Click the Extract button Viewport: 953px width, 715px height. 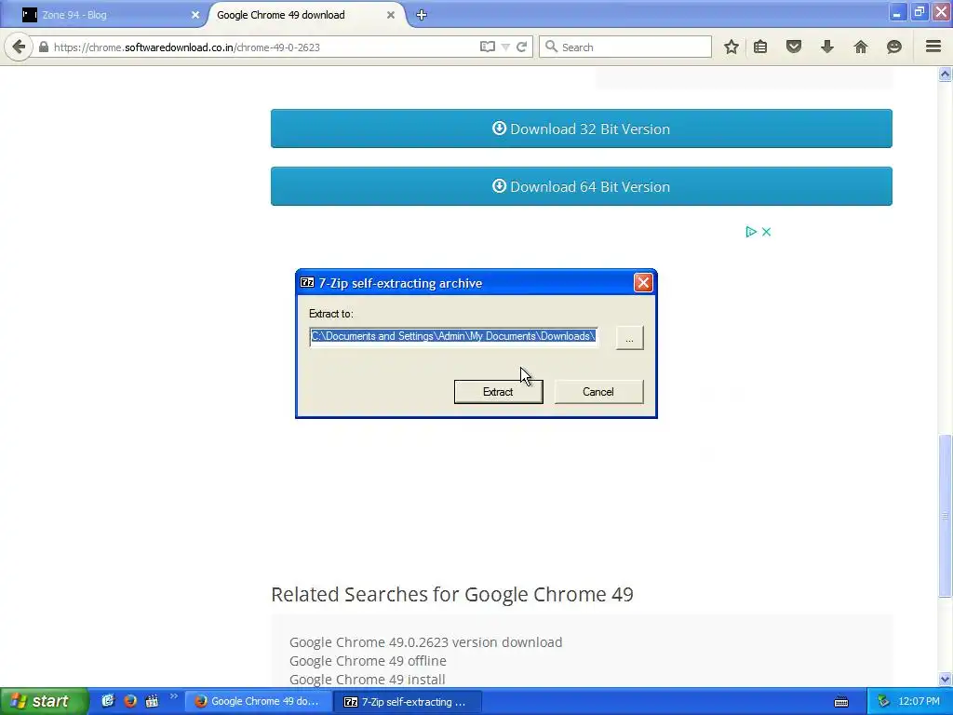(499, 392)
